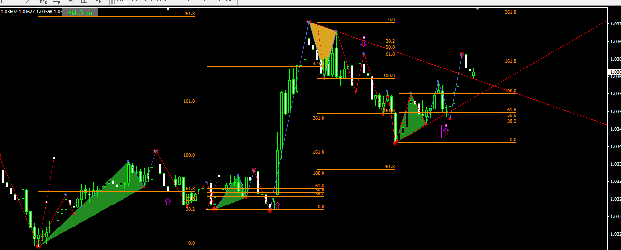Click the rightmost Fibonacci "50.0" label
The width and height of the screenshot is (621, 250).
pyautogui.click(x=512, y=115)
